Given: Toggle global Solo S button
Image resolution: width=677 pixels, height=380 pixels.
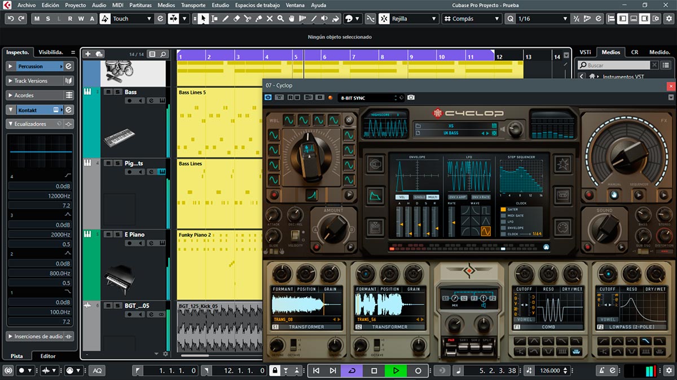Looking at the screenshot, I should 49,19.
